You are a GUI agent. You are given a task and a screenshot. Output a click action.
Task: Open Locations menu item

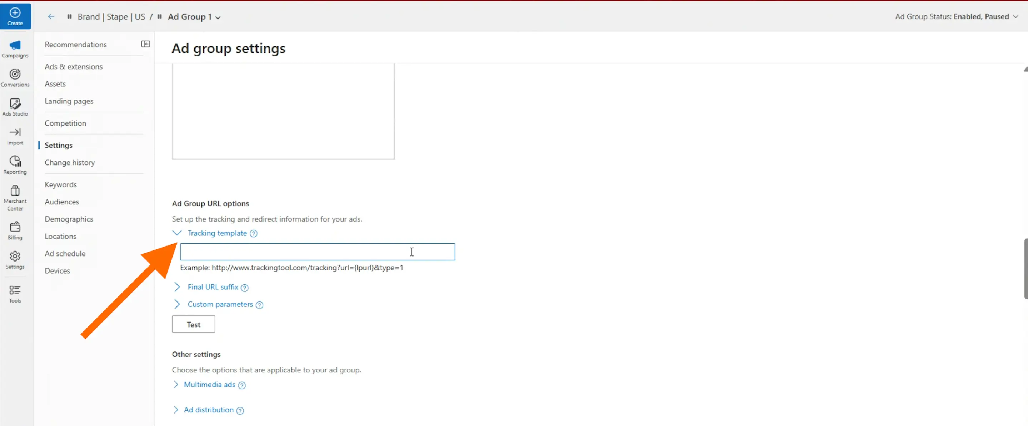61,236
